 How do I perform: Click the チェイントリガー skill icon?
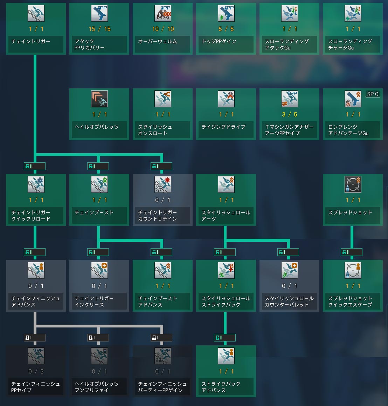point(36,13)
